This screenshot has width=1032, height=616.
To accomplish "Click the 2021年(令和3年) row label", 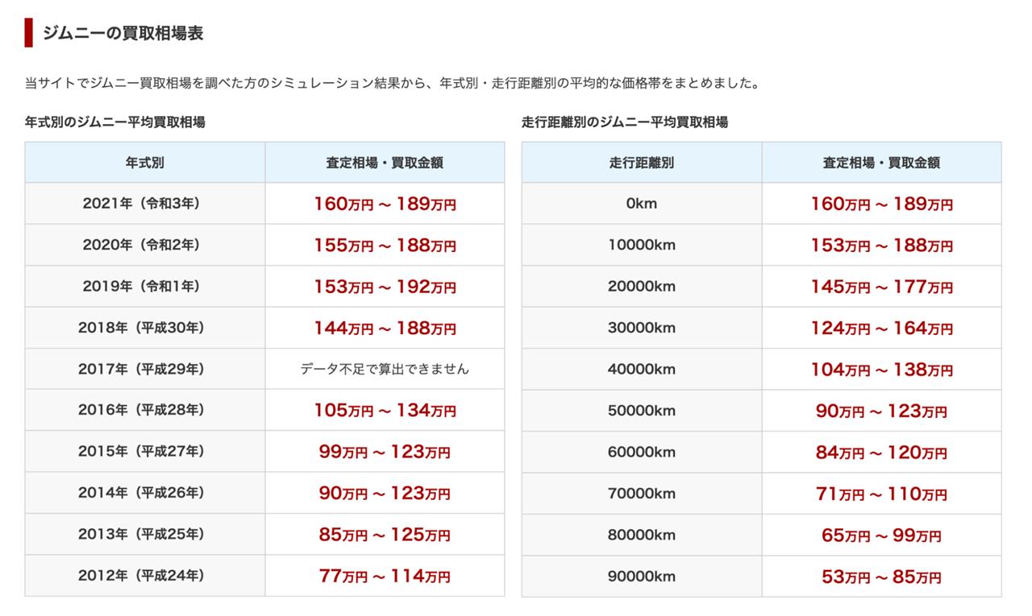I will pos(145,204).
